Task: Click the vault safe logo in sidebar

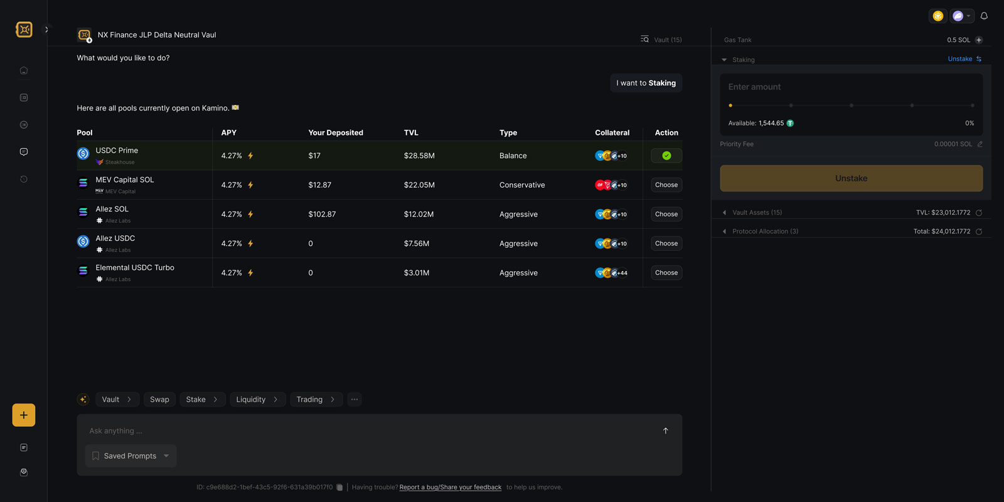Action: (x=24, y=29)
